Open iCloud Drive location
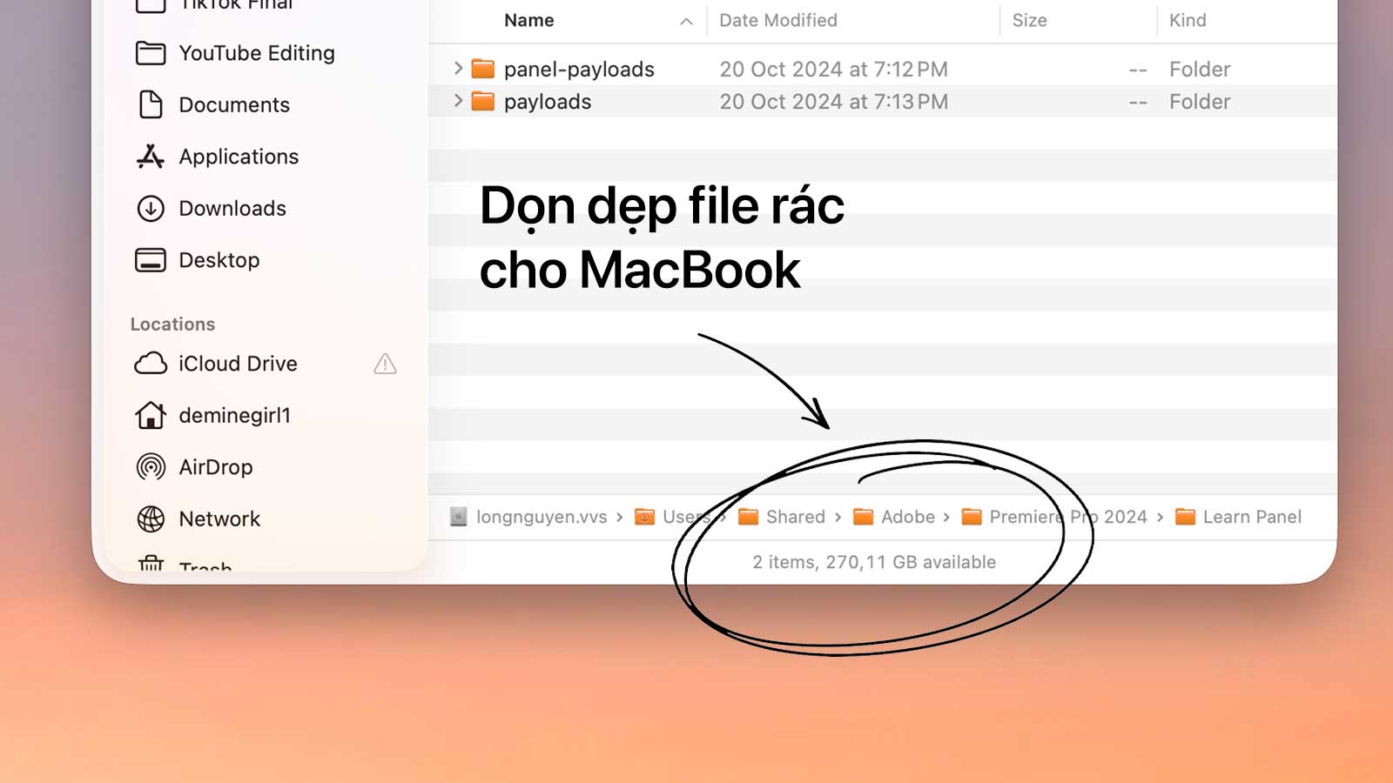The width and height of the screenshot is (1393, 783). point(237,364)
